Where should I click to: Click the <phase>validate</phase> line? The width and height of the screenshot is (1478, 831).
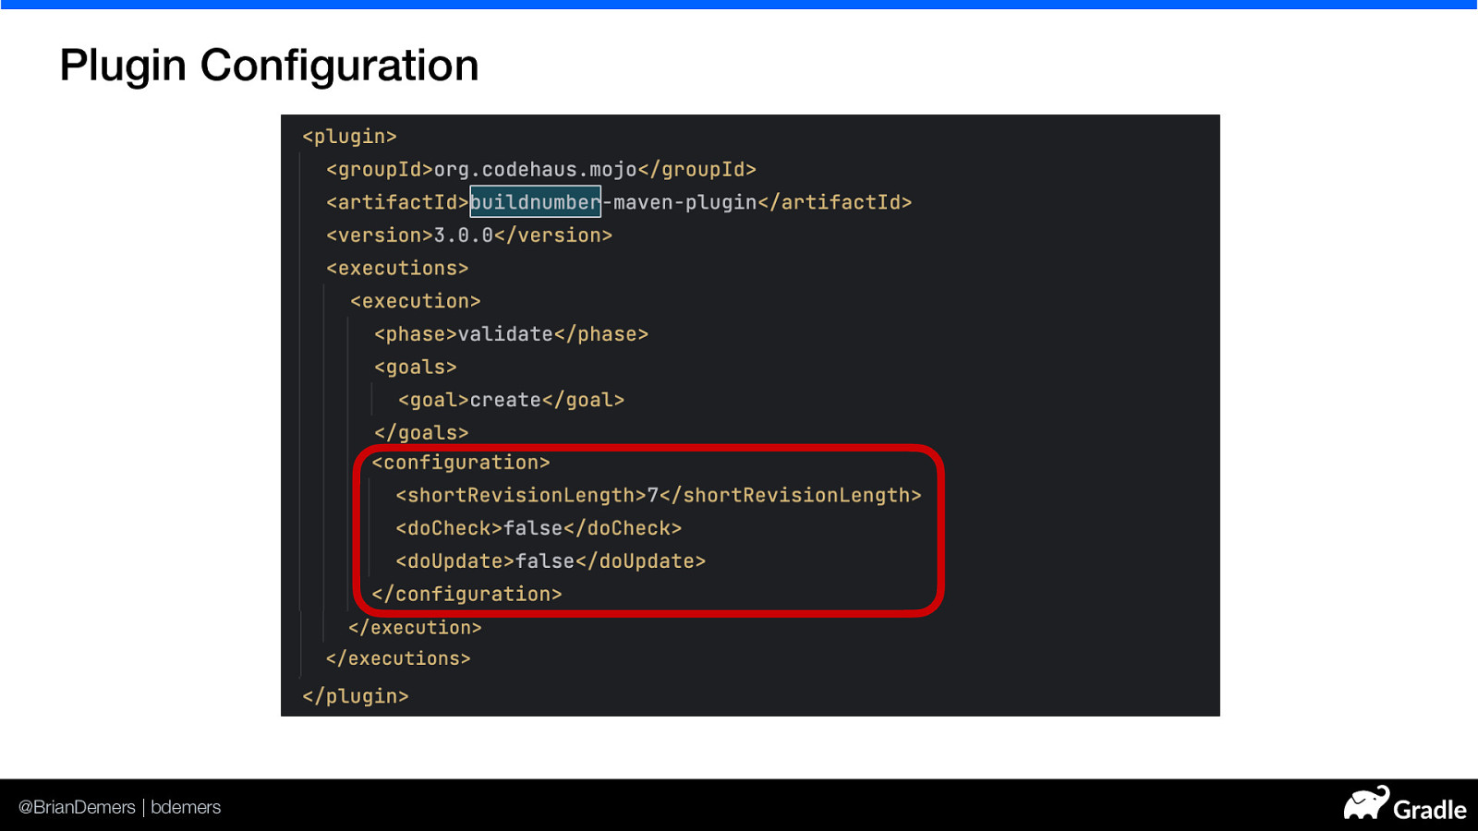pyautogui.click(x=512, y=334)
